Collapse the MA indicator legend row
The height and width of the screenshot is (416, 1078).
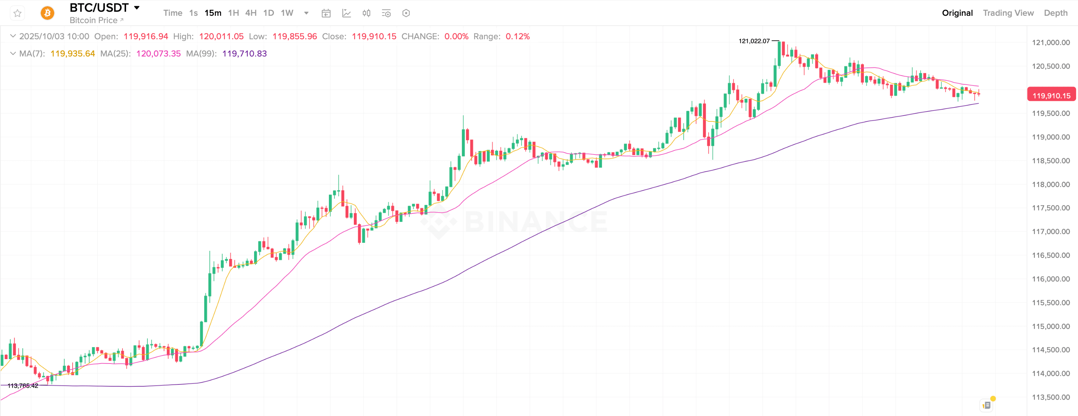click(x=13, y=54)
